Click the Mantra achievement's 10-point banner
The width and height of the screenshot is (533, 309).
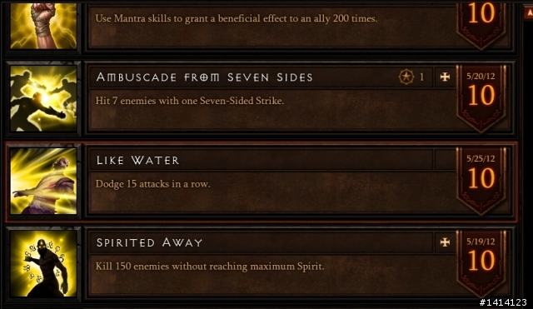point(481,26)
